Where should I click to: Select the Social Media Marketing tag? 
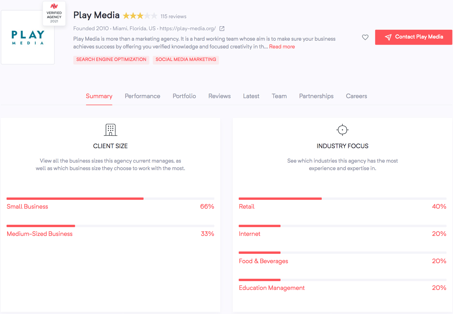(x=186, y=60)
